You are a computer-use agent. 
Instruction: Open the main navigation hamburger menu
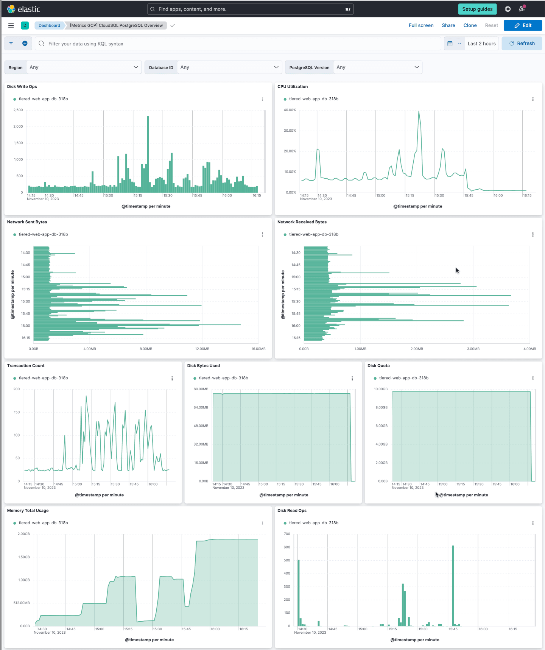point(11,25)
